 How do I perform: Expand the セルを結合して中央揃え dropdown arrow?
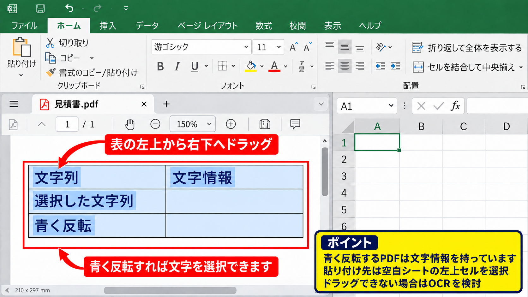[x=521, y=67]
